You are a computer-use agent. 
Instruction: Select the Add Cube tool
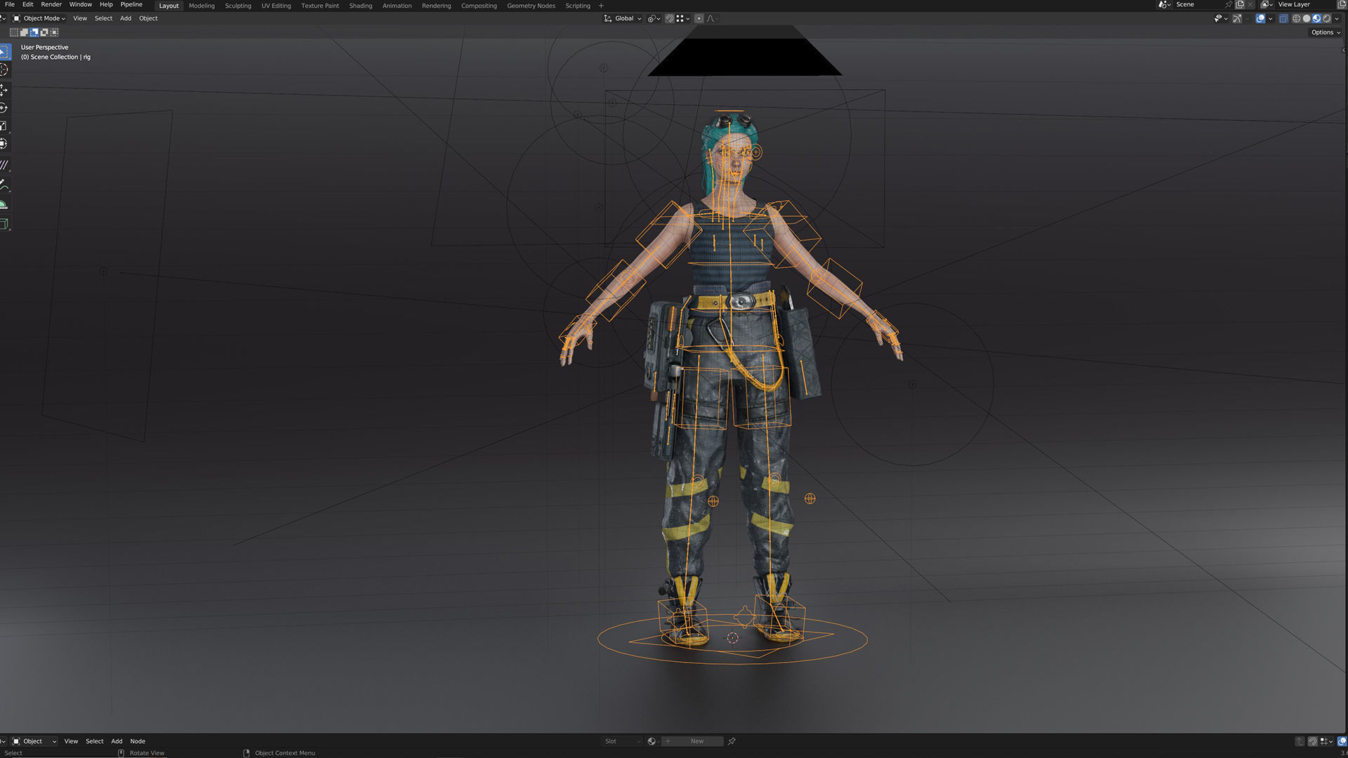tap(4, 224)
